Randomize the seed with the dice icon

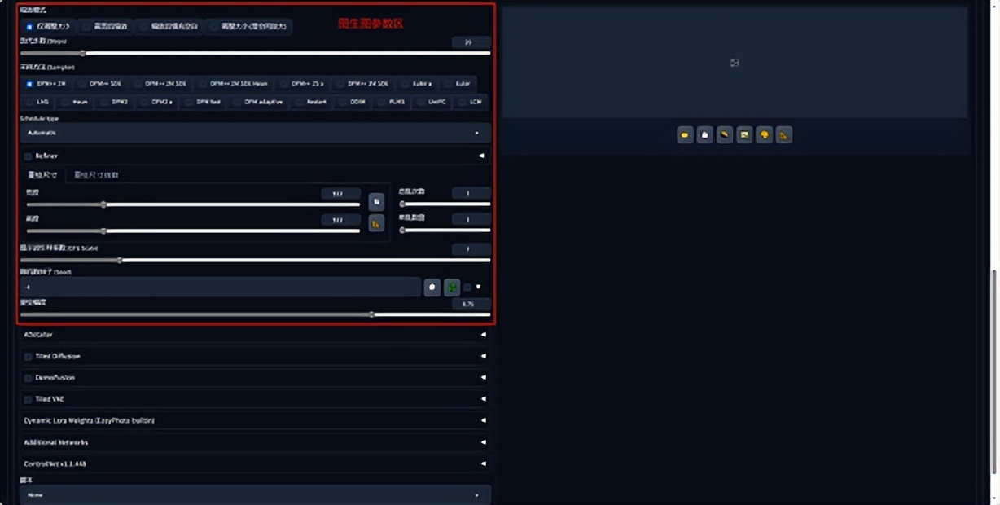pos(432,287)
